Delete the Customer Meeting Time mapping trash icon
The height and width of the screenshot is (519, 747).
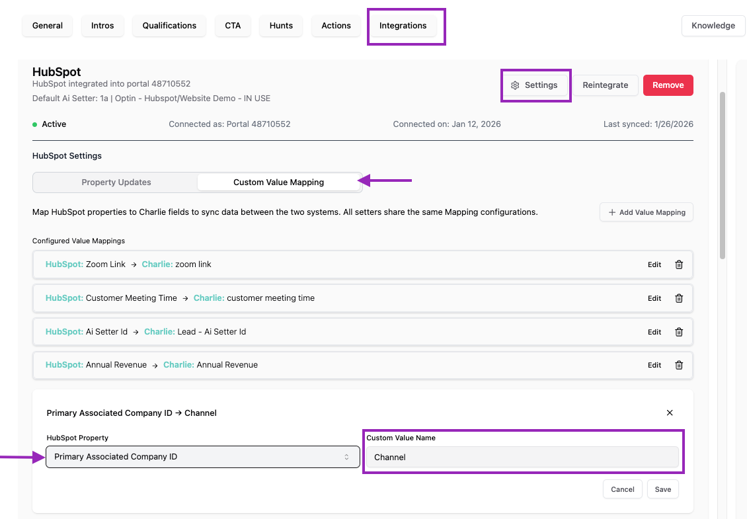tap(679, 298)
